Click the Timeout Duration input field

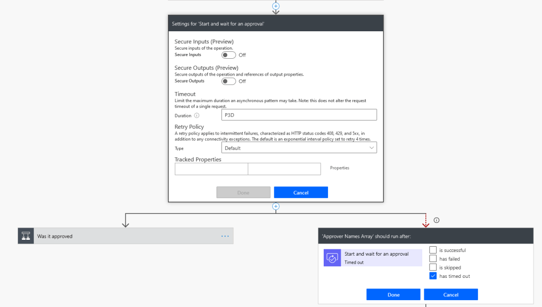[x=299, y=115]
